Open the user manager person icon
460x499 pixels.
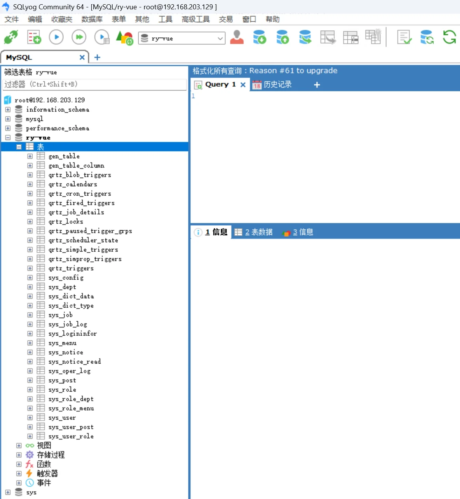[237, 37]
